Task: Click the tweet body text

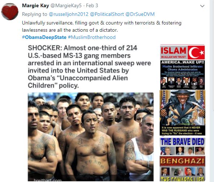Action: point(102,26)
